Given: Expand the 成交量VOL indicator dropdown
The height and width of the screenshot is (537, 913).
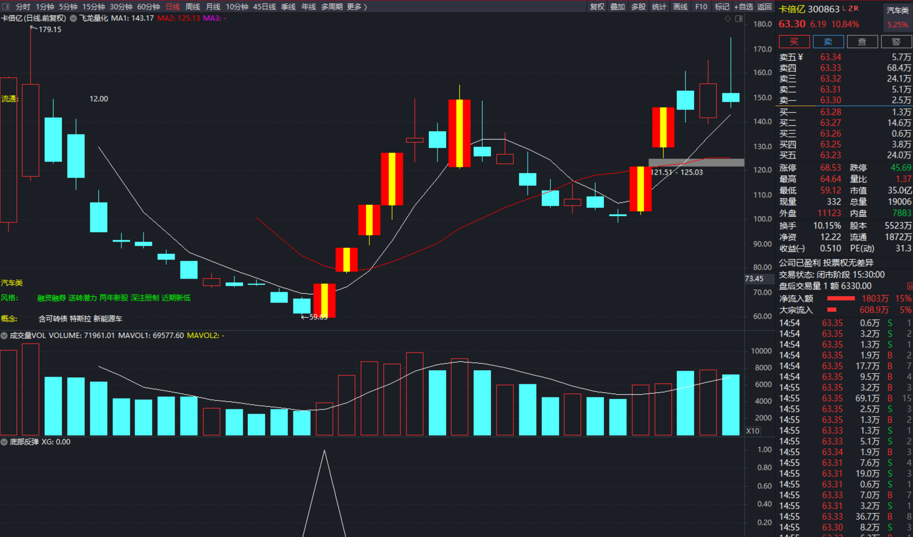Looking at the screenshot, I should pyautogui.click(x=4, y=335).
